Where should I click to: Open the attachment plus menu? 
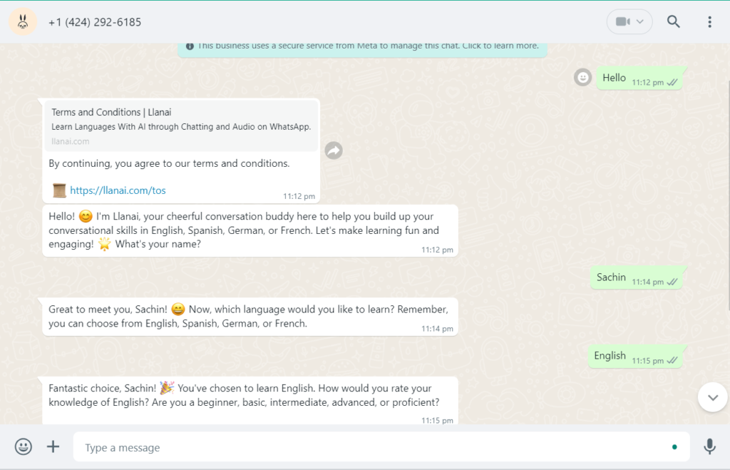[53, 446]
